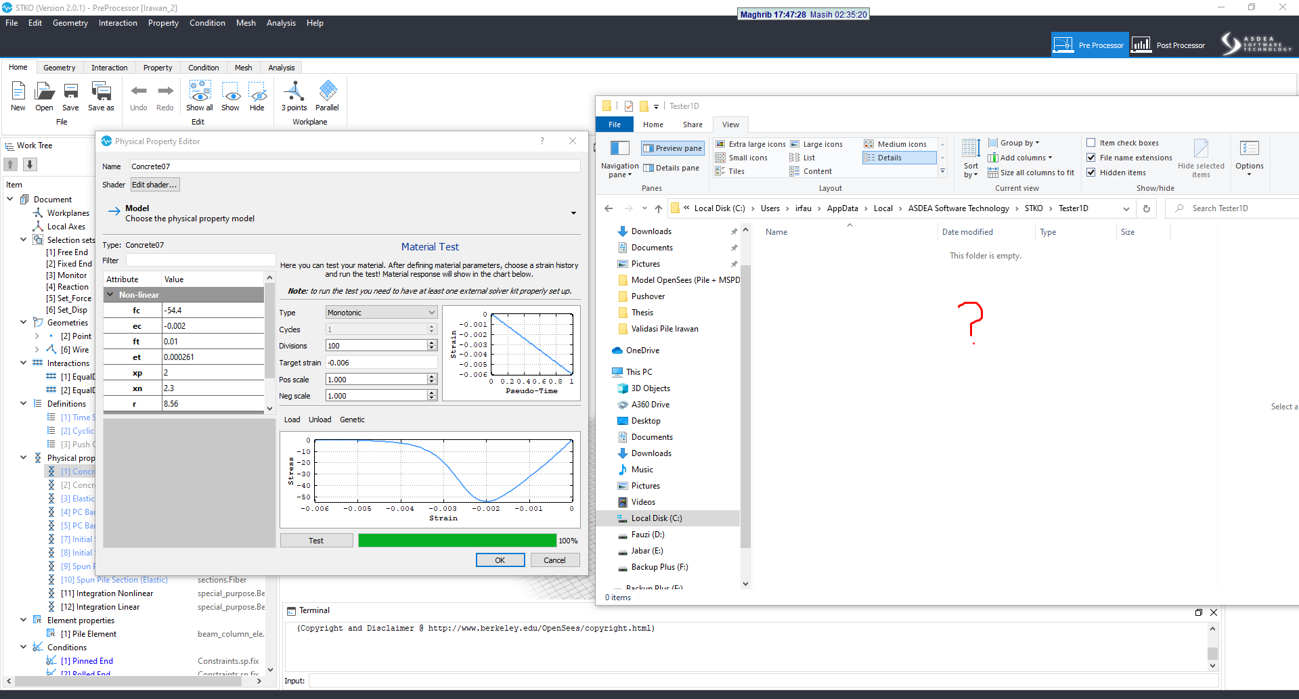The width and height of the screenshot is (1299, 699).
Task: Click Size all columns to fit
Action: 1031,173
